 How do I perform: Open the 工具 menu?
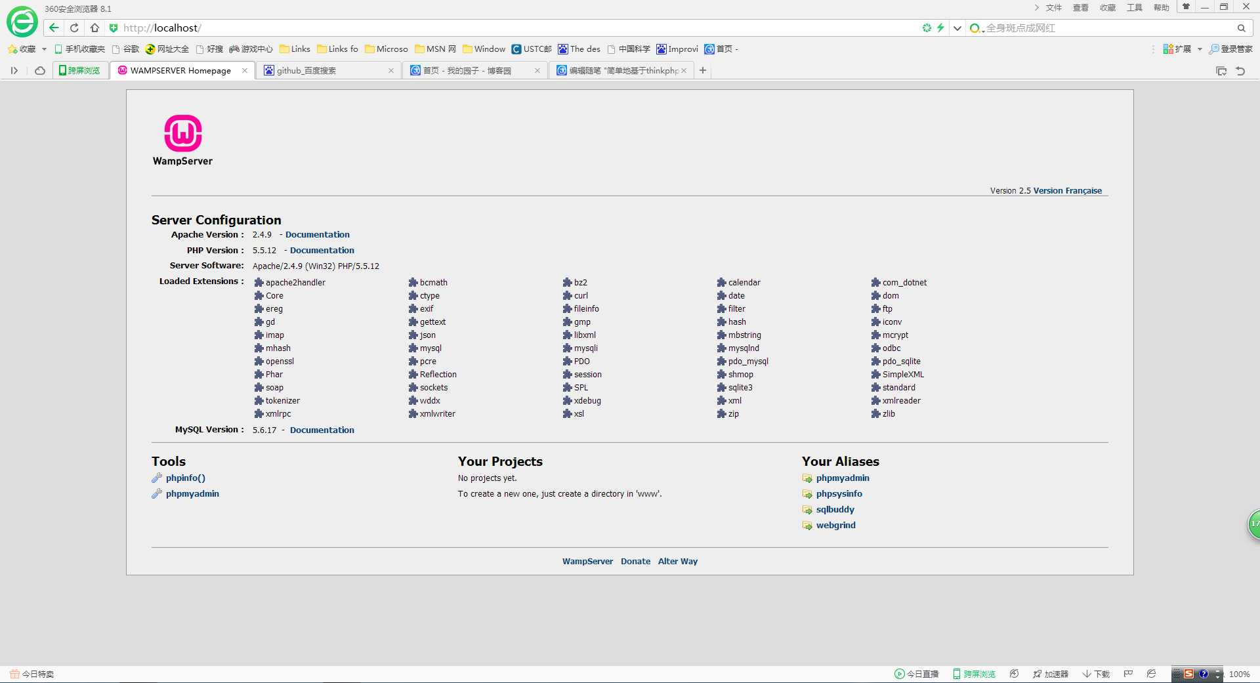pyautogui.click(x=1134, y=8)
